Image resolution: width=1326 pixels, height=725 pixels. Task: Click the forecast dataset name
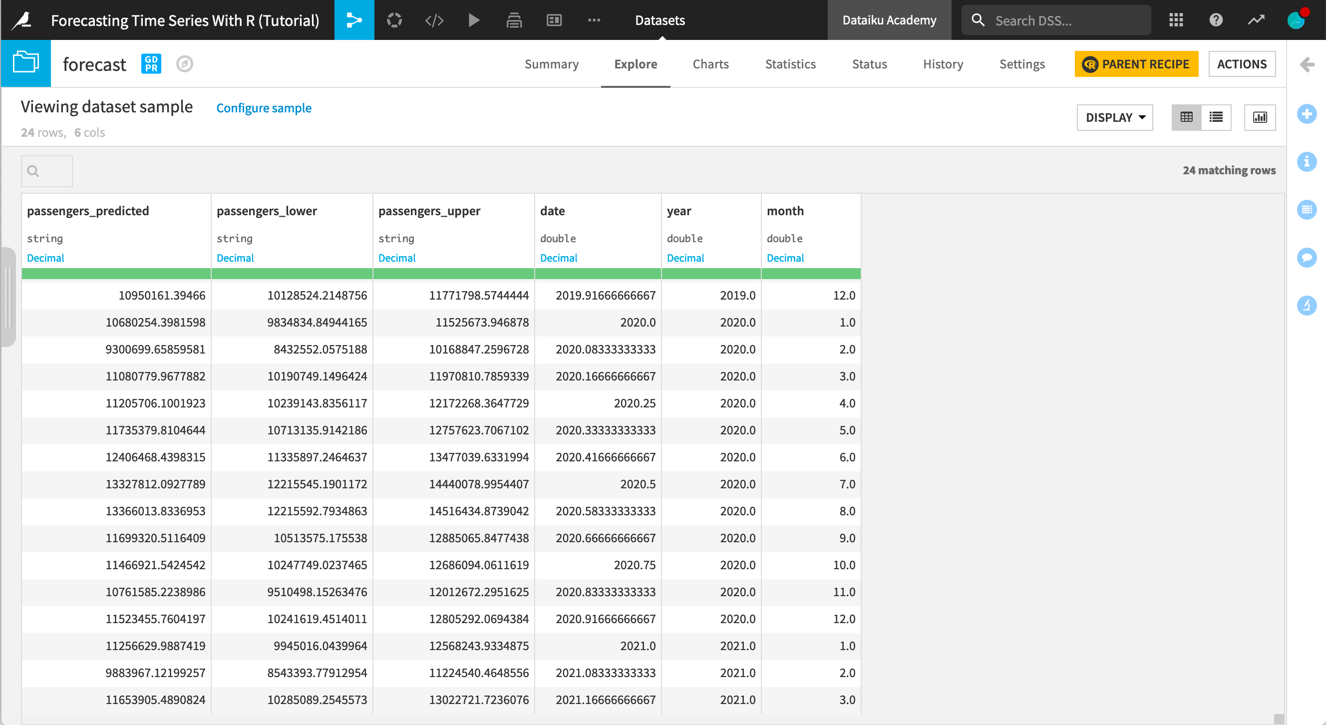click(94, 64)
